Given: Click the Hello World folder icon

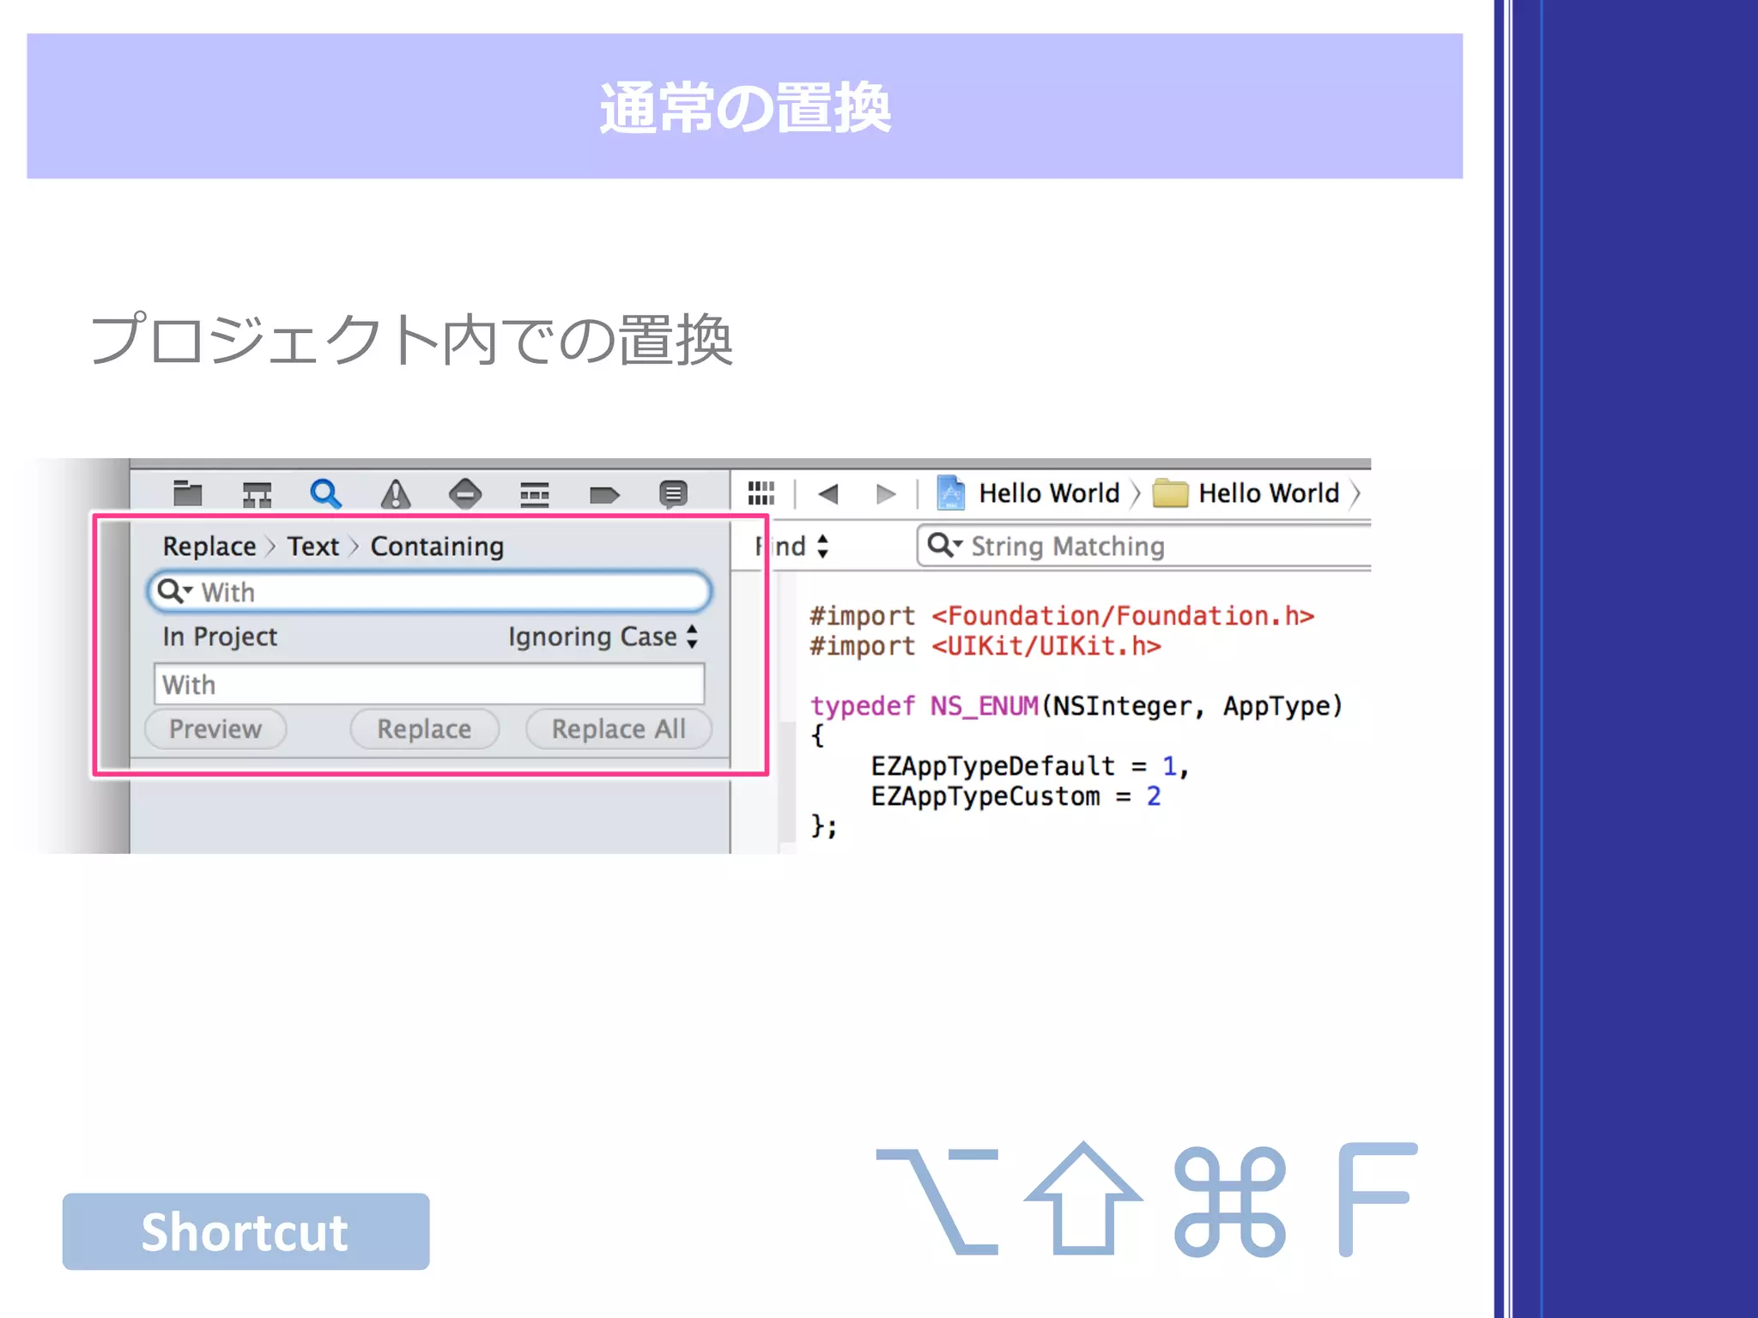Looking at the screenshot, I should (x=1170, y=493).
